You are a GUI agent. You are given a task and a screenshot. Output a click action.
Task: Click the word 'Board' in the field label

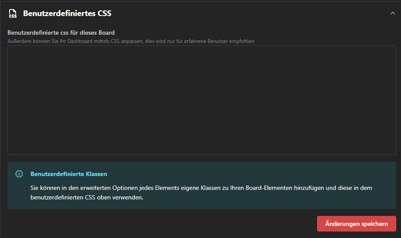pos(107,33)
